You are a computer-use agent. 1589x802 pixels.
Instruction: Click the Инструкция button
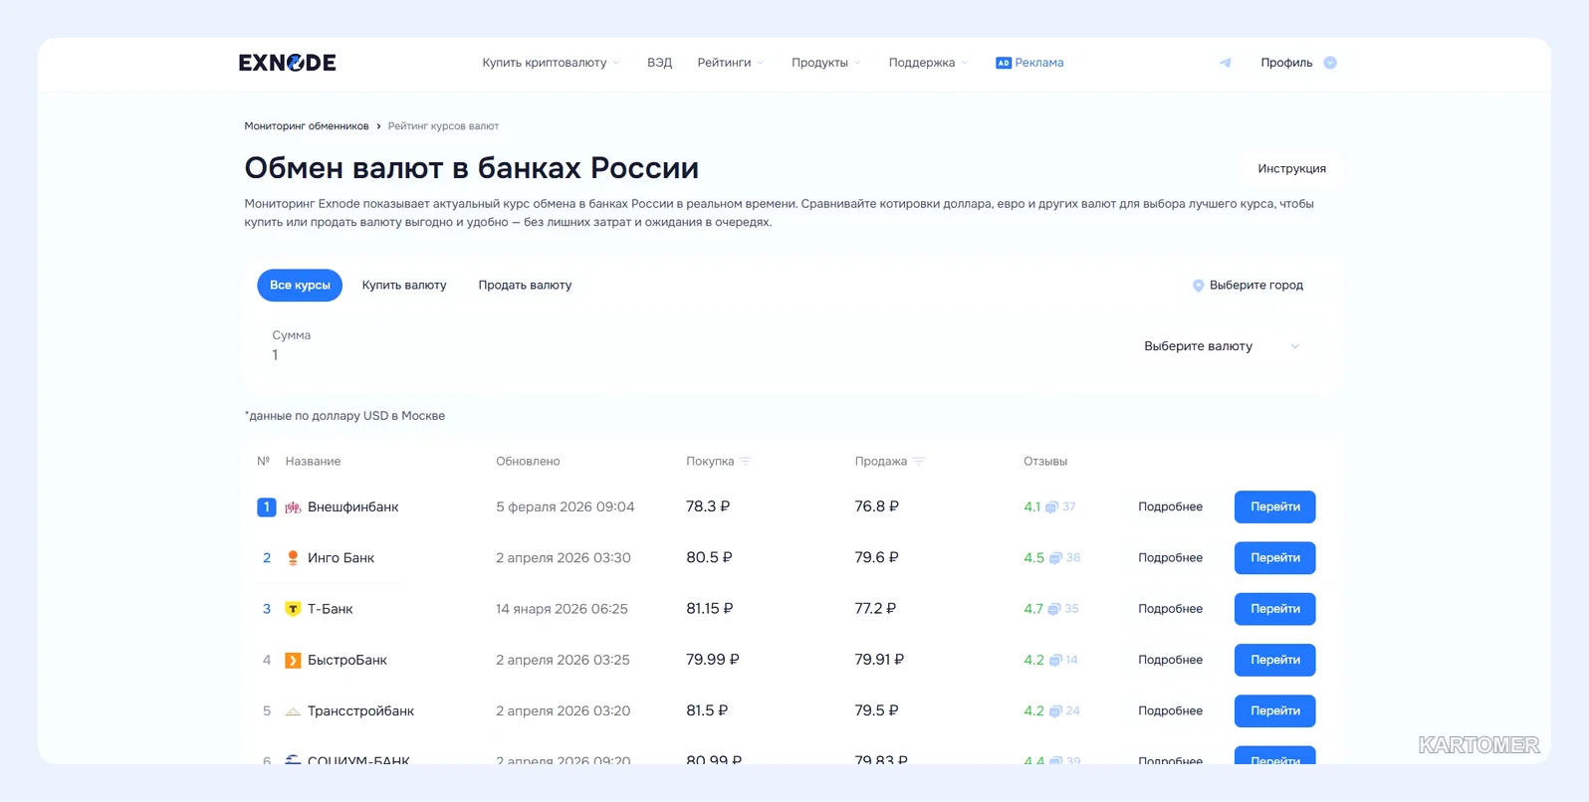[1291, 169]
